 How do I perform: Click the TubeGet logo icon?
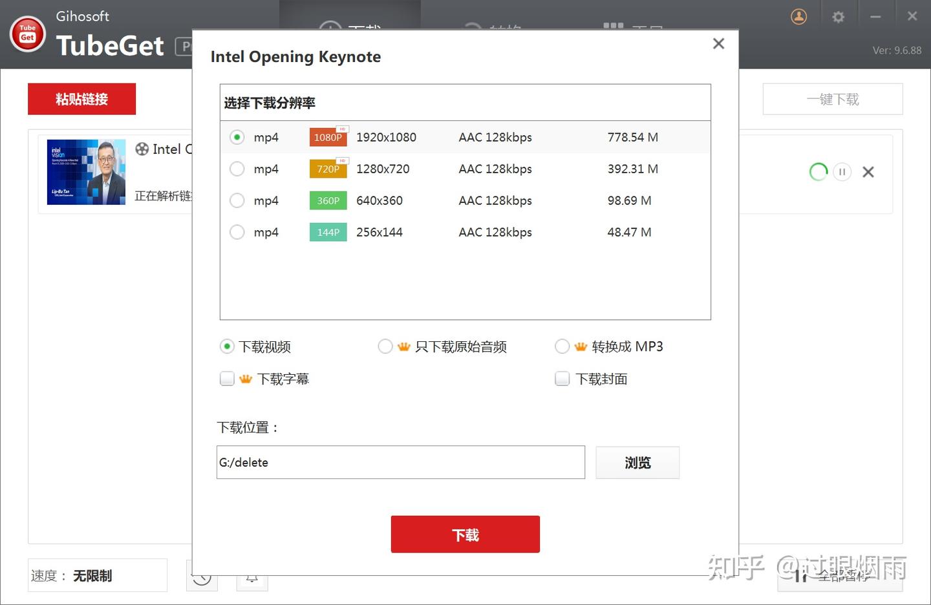(x=28, y=34)
